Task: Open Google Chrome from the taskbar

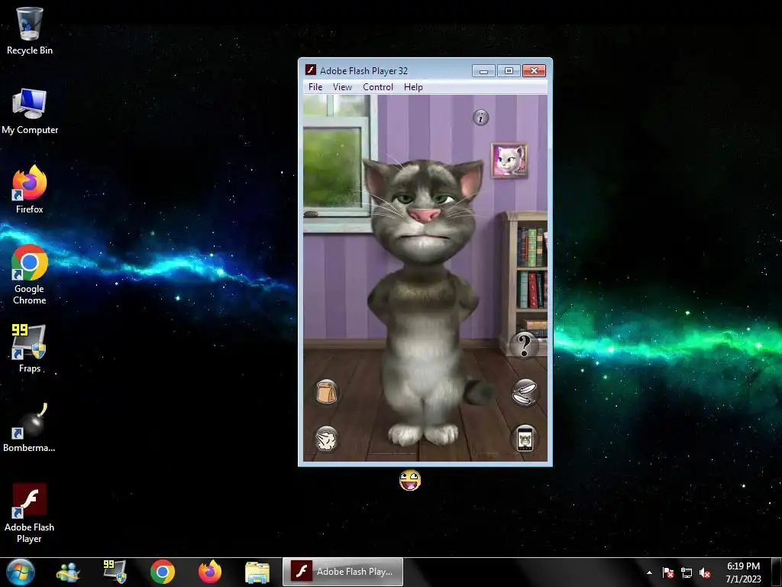Action: point(163,572)
